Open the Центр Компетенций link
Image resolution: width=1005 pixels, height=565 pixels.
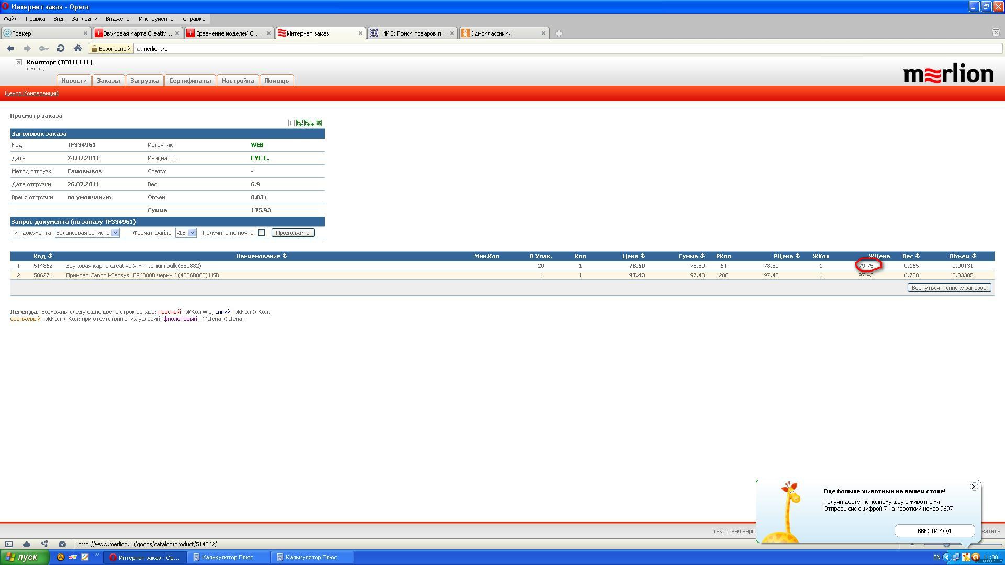click(31, 94)
